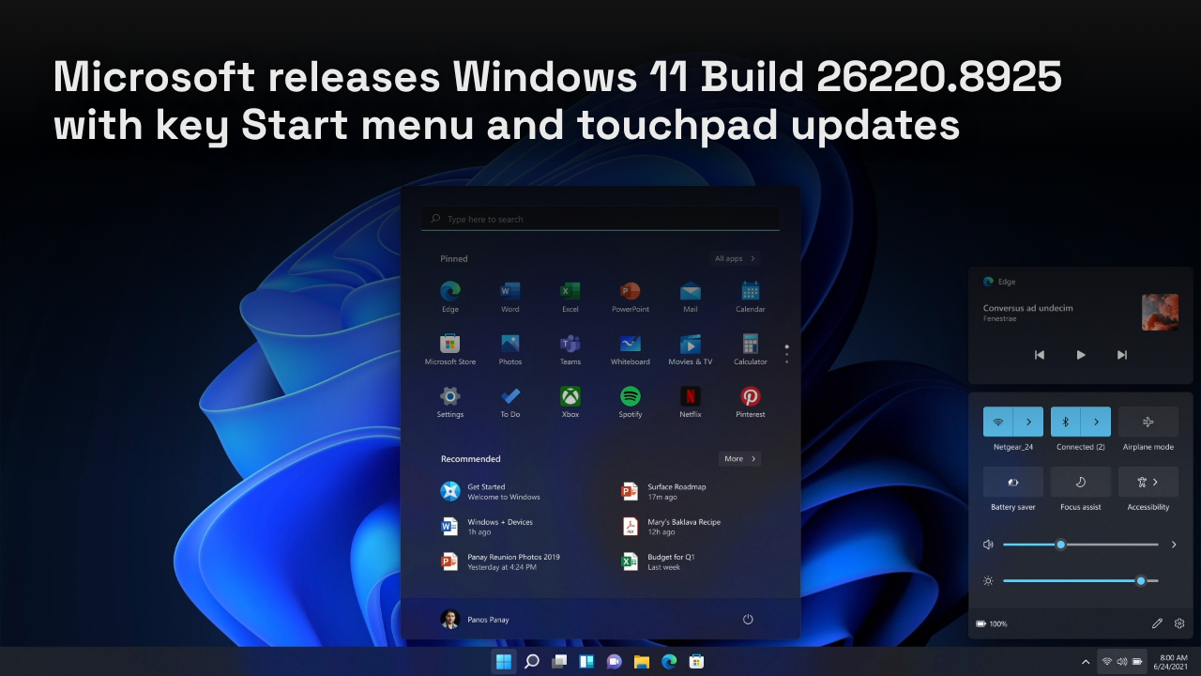Open the Mail app
This screenshot has height=676, width=1201.
coord(691,296)
